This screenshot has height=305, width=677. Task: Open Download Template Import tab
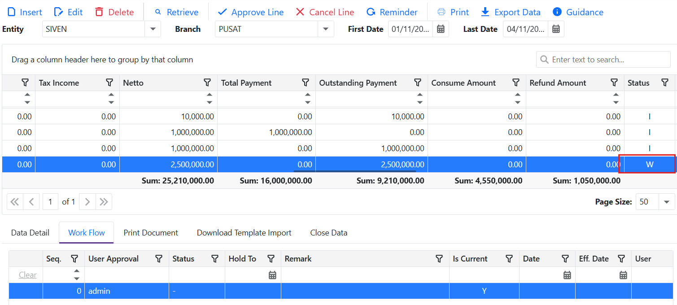click(x=244, y=233)
